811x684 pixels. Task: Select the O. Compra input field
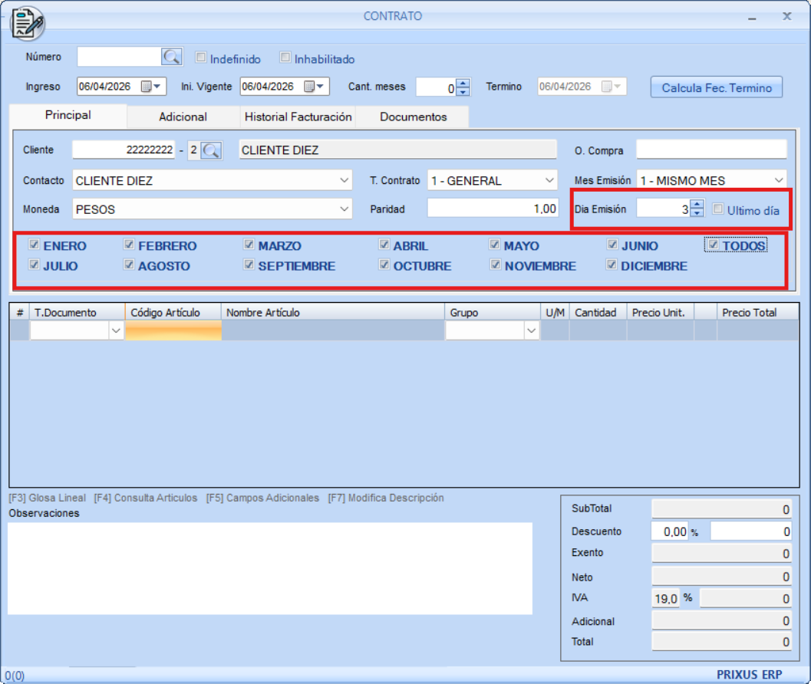point(711,149)
